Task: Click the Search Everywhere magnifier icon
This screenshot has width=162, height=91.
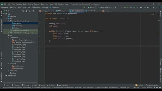Action: 157,8
